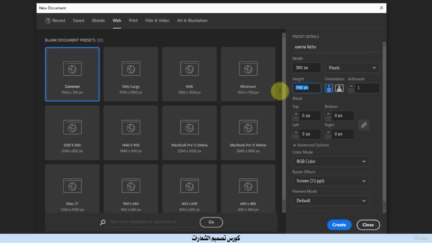
Task: Choose the Web-Large 1920 x 1080 preset
Action: (131, 74)
